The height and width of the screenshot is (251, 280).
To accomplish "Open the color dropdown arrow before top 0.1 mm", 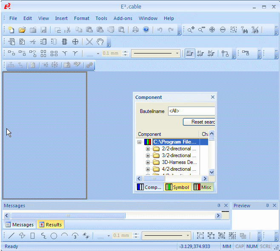I will click(x=98, y=54).
